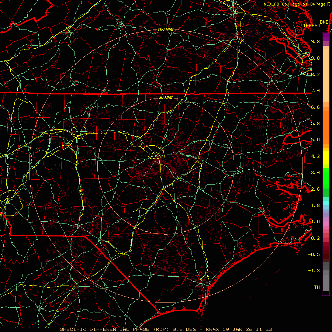Click the 1.8 value on color scale

pos(315,205)
